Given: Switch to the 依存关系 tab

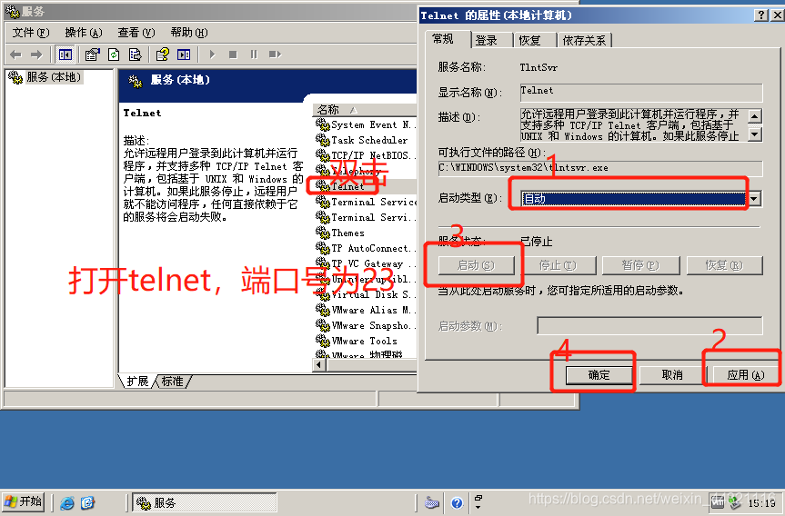Looking at the screenshot, I should click(x=584, y=40).
